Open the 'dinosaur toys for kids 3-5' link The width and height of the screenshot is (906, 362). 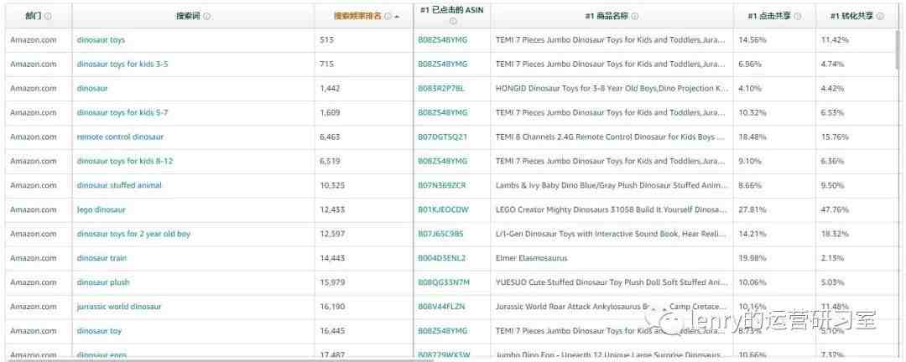pos(122,64)
